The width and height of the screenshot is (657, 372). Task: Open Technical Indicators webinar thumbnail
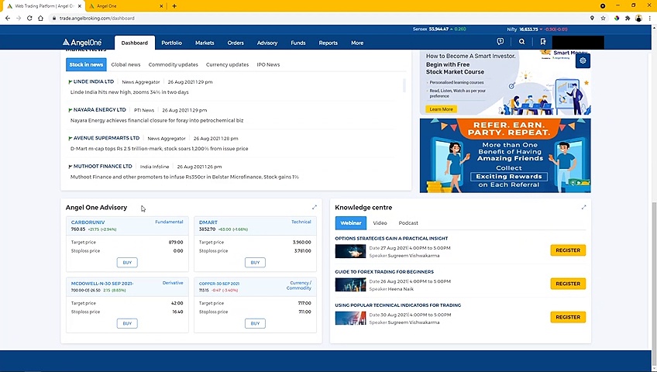pos(350,318)
